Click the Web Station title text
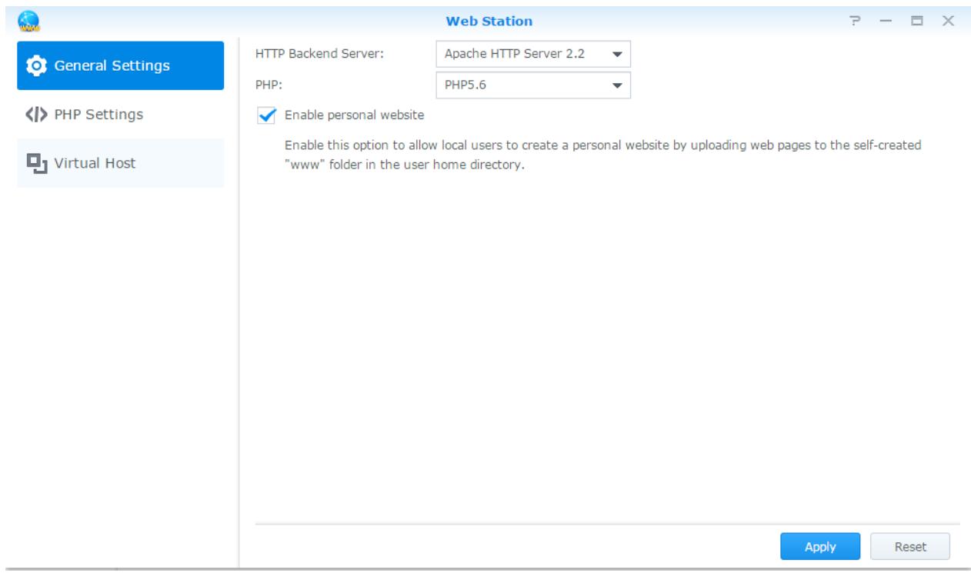 (489, 21)
